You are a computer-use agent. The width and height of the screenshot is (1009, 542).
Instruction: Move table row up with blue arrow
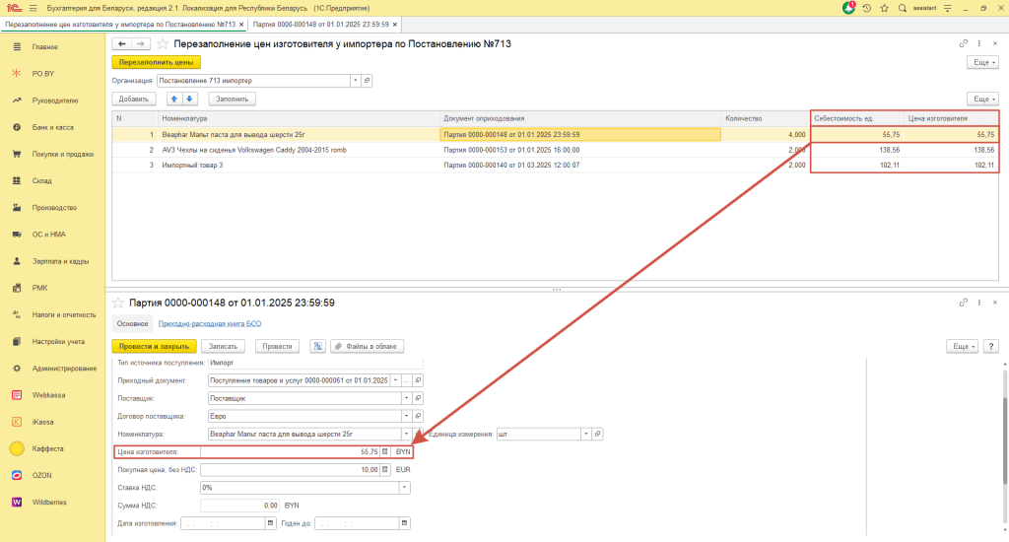point(173,100)
